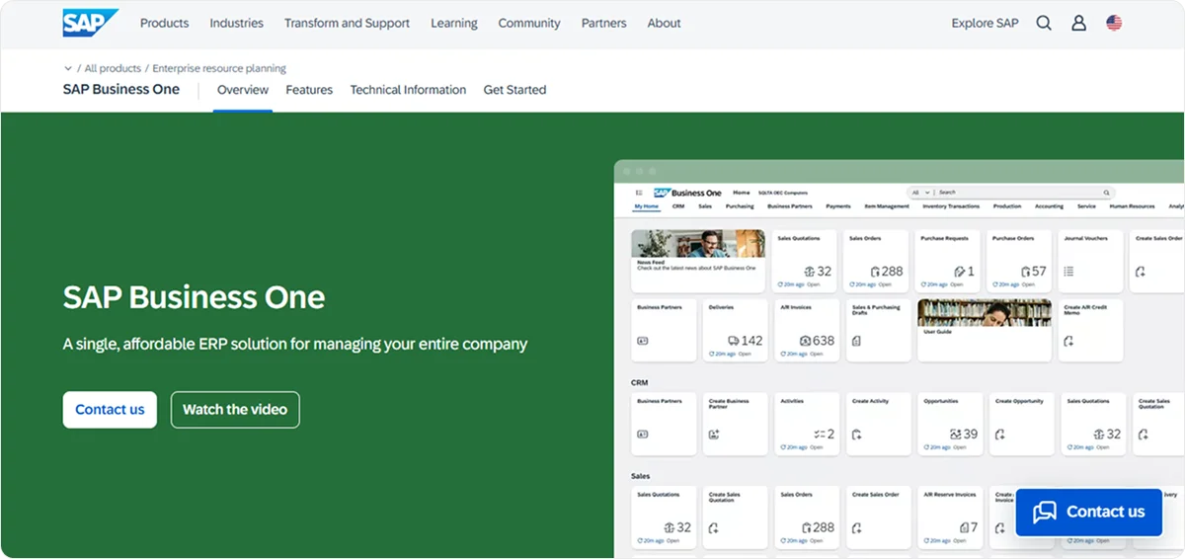Viewport: 1185px width, 559px height.
Task: Click the Purchase Requests icon showing 1
Action: [959, 271]
